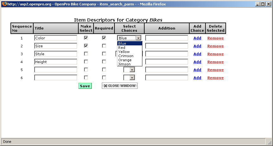Choose Red from the dropdown list
Viewport: 273px width, 146px height.
click(122, 48)
